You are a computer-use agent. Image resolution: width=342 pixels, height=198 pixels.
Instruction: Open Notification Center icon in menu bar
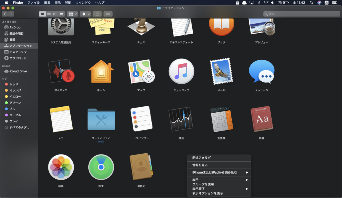tap(335, 3)
